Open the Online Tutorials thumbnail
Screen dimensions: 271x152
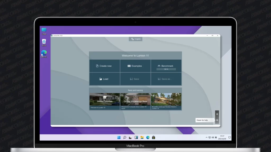pyautogui.click(x=105, y=101)
